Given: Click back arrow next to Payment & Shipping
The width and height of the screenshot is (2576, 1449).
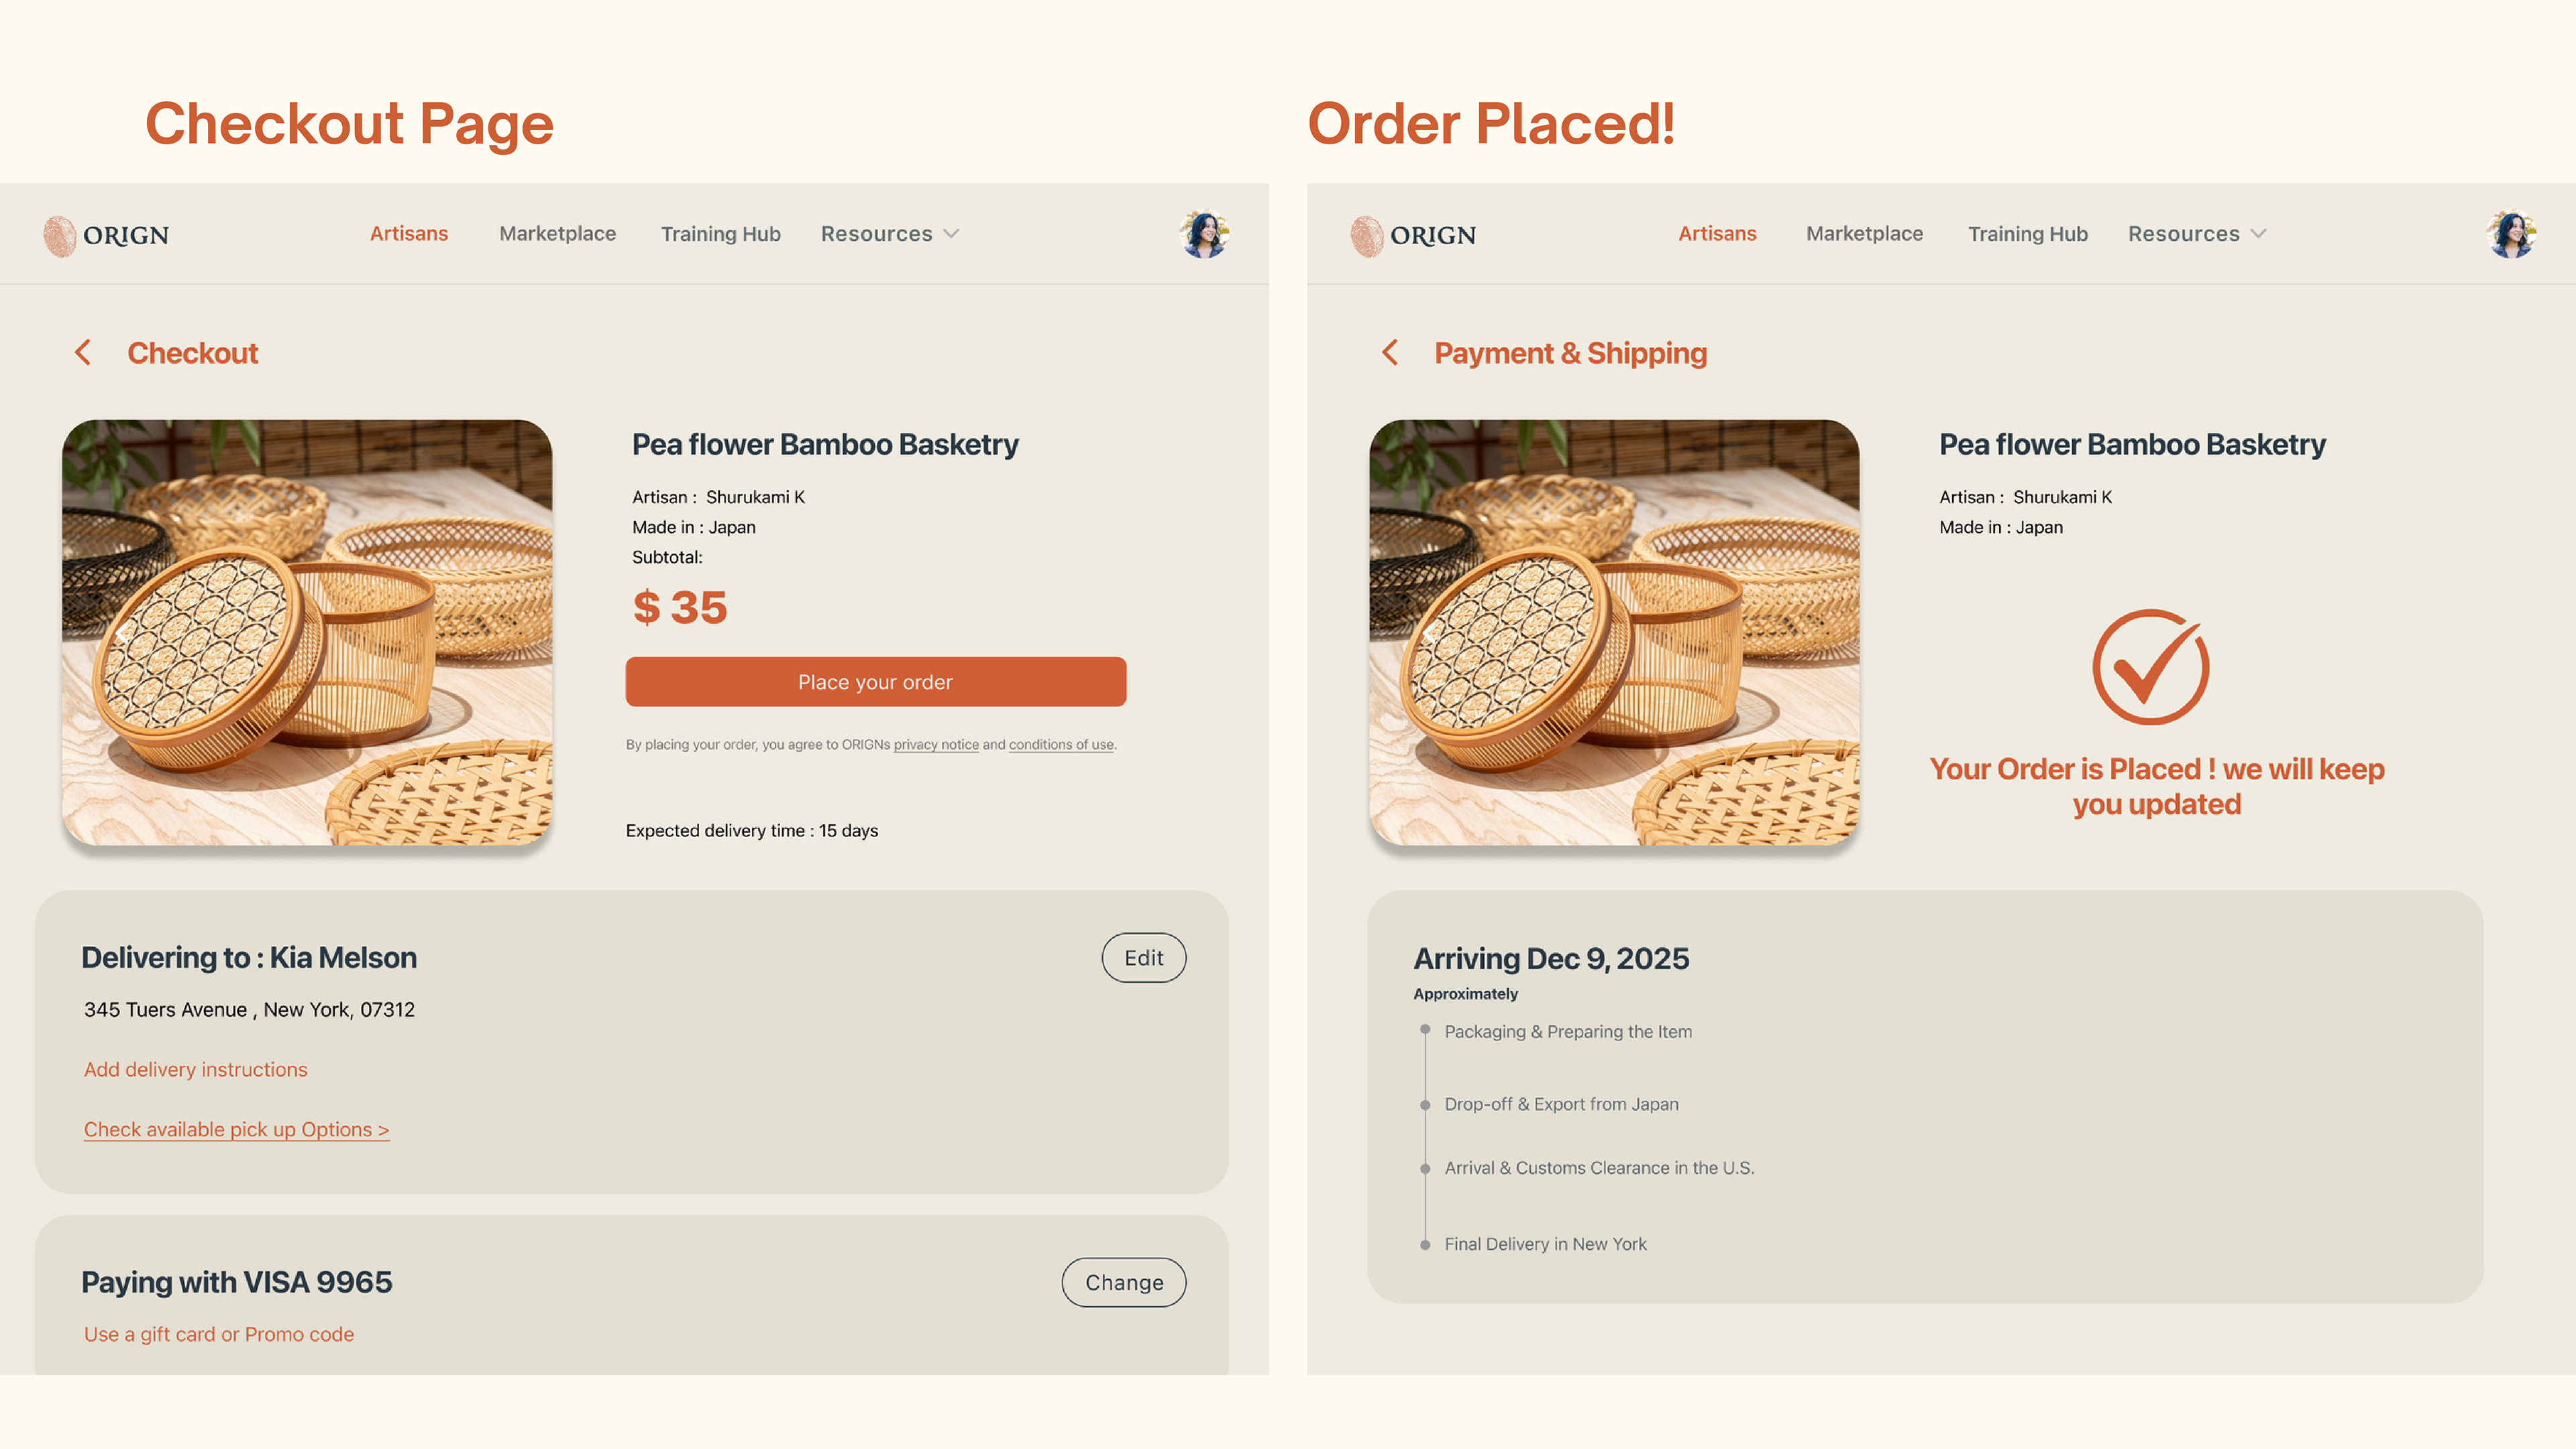Looking at the screenshot, I should pyautogui.click(x=1390, y=352).
